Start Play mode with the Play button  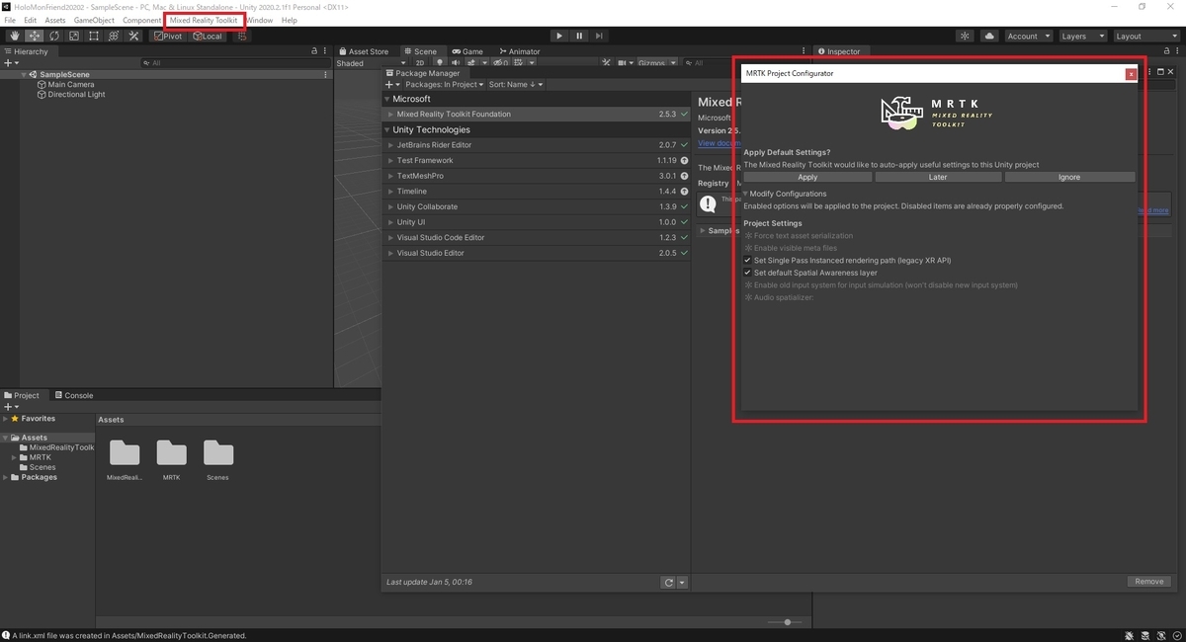558,36
